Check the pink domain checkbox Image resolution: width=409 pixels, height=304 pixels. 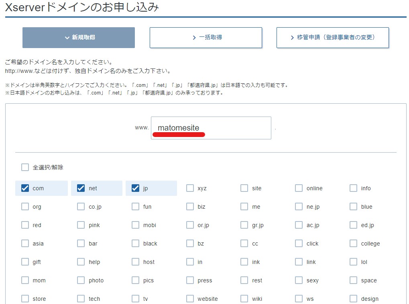tap(81, 225)
